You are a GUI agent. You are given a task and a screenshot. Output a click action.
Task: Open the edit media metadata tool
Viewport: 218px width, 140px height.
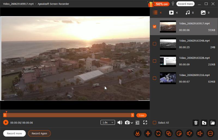[x=179, y=133]
